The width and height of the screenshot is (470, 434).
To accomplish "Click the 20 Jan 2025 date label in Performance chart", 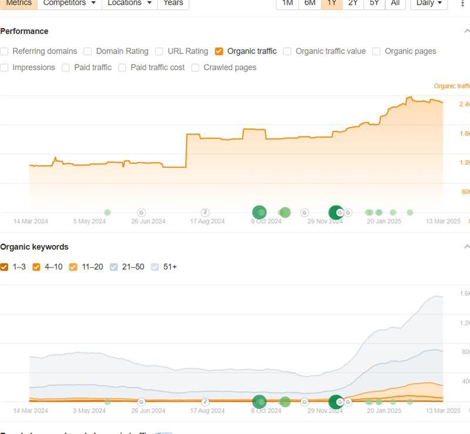I will (x=384, y=221).
